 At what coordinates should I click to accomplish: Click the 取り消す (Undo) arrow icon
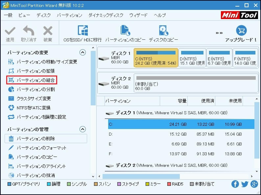[28, 32]
